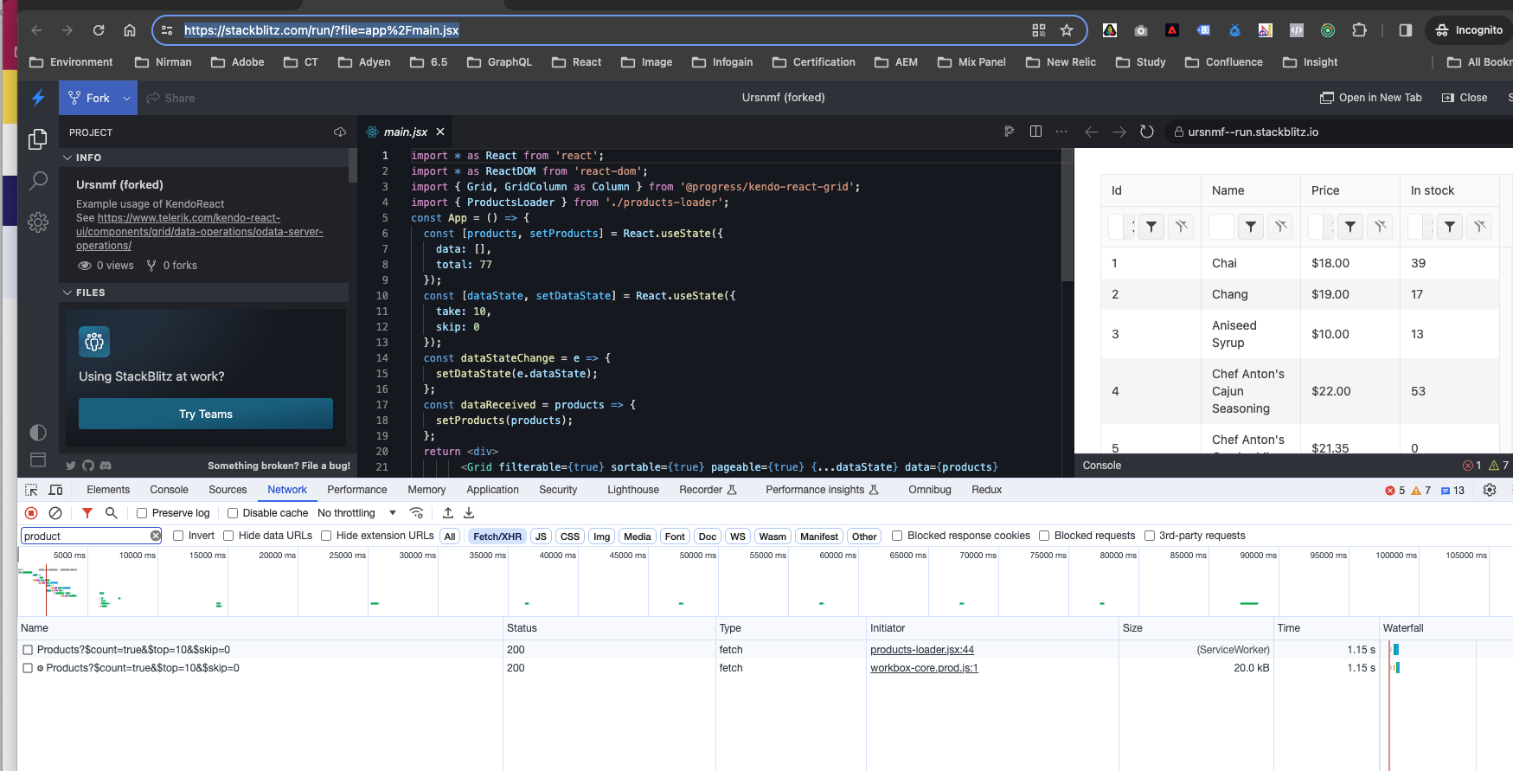Viewport: 1513px width, 771px height.
Task: Click the Name column filter icon
Action: pyautogui.click(x=1251, y=227)
